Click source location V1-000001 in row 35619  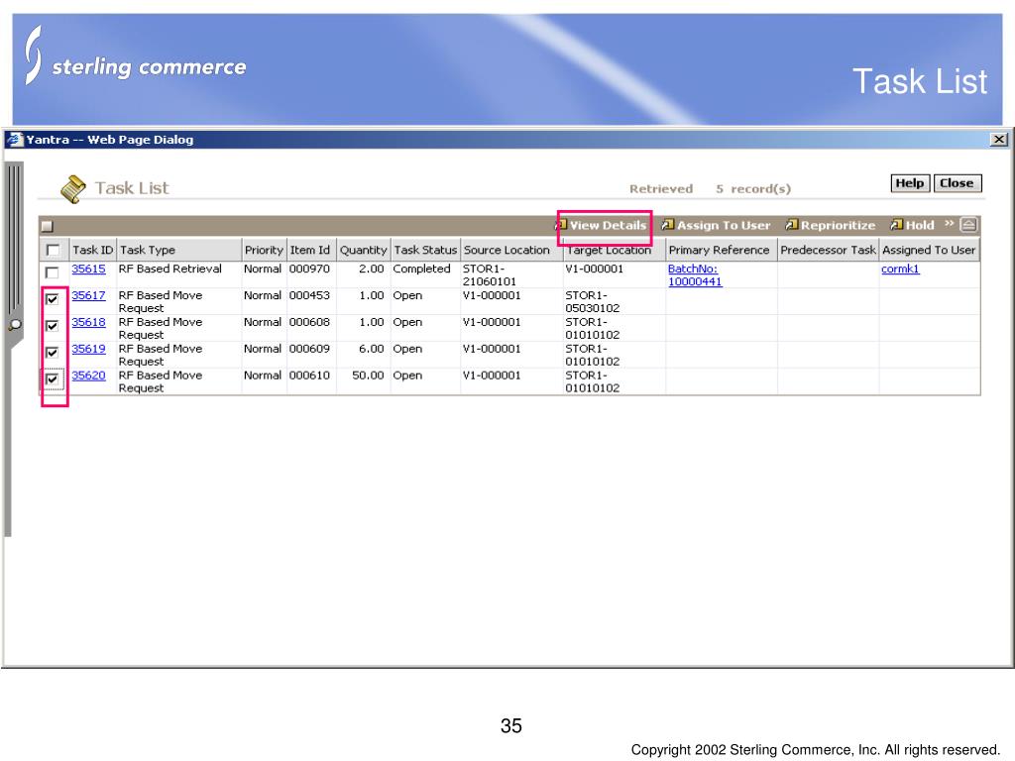point(492,348)
